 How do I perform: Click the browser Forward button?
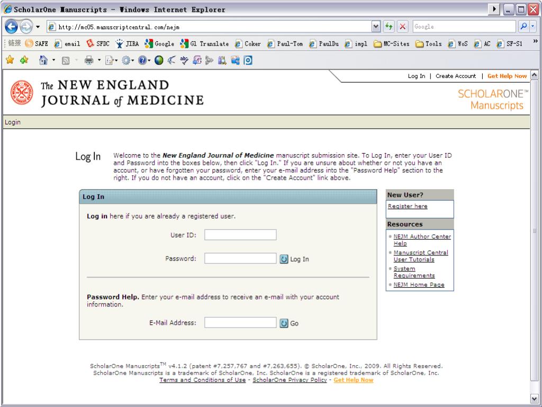click(x=26, y=26)
